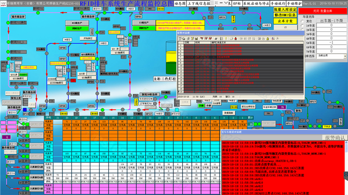Select the 复位 lane radio button
Image resolution: width=348 pixels, height=195 pixels.
[303, 21]
